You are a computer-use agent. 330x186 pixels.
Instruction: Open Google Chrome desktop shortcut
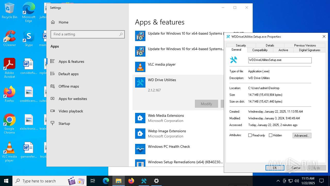[x=9, y=124]
